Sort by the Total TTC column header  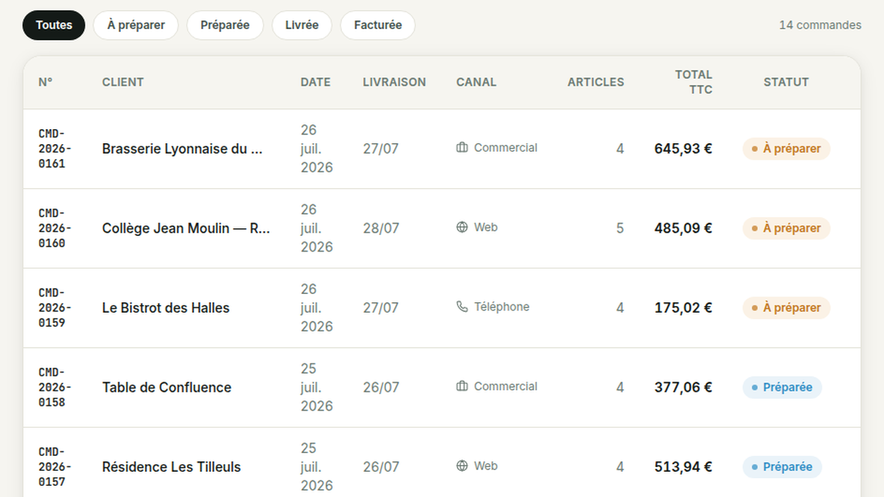click(694, 82)
